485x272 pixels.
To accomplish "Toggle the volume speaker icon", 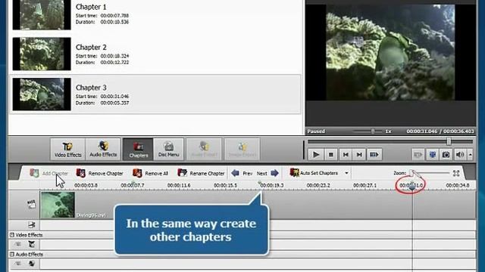I will [x=460, y=154].
